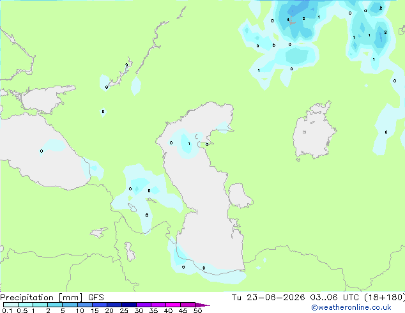Click the legend label '30'
The height and width of the screenshot is (313, 405).
tap(139, 310)
